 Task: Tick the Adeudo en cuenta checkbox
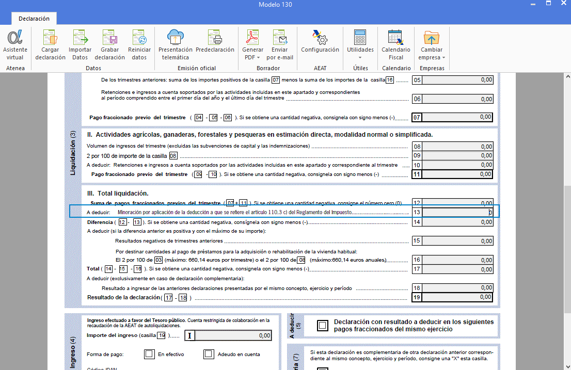pyautogui.click(x=209, y=354)
